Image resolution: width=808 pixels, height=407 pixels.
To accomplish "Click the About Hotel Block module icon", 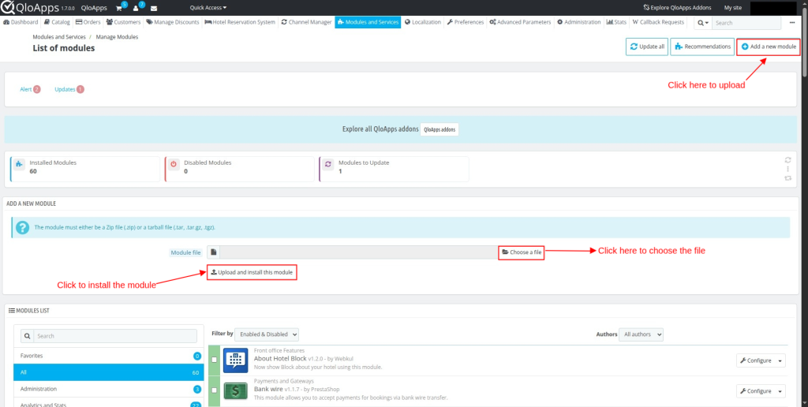I will pyautogui.click(x=235, y=360).
